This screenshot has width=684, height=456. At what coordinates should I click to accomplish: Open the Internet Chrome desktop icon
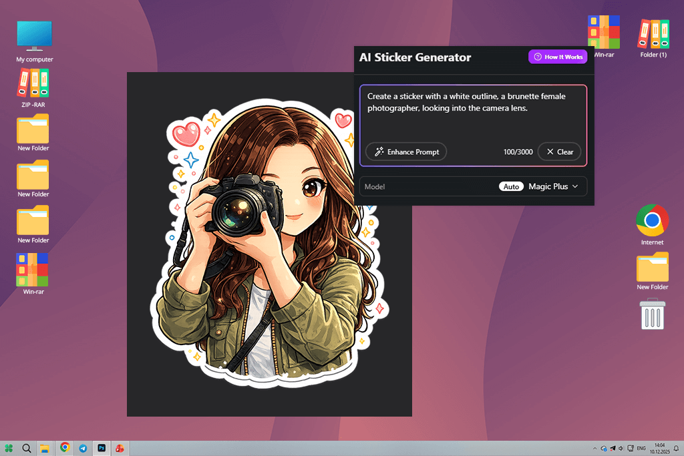652,224
